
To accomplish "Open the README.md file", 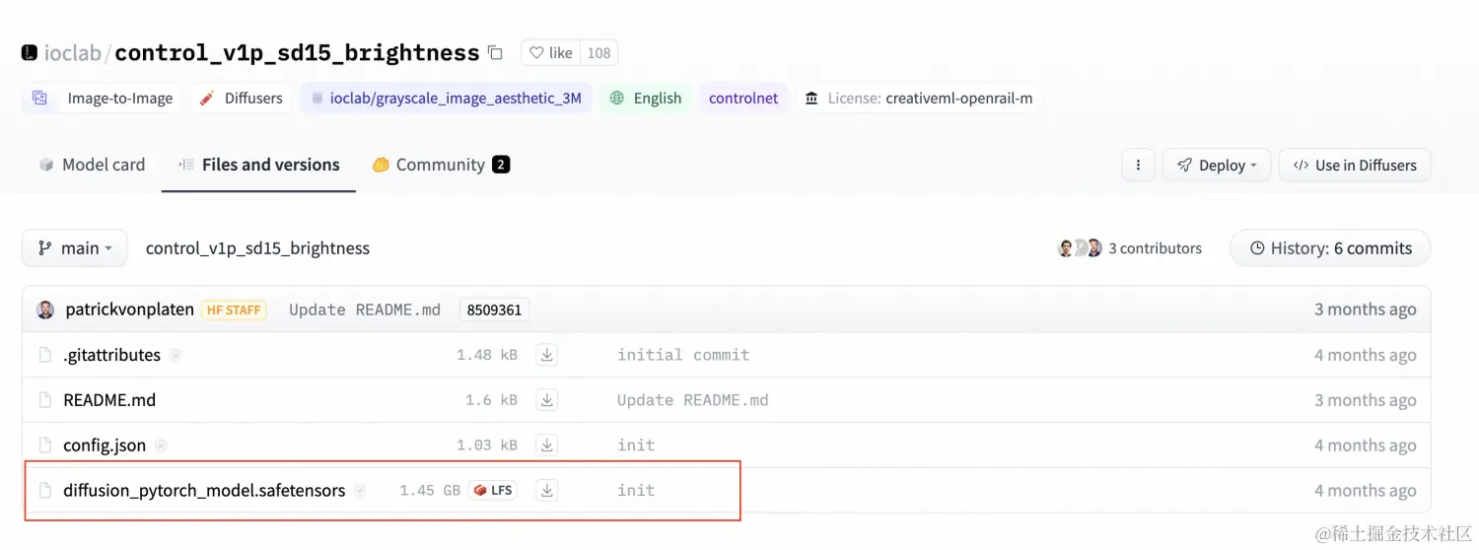I will [x=109, y=400].
